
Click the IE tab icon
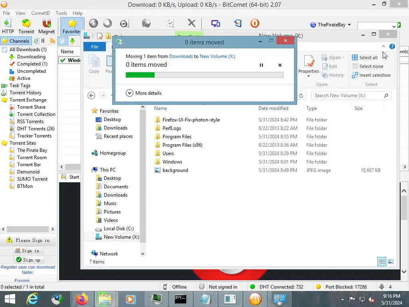[40, 41]
